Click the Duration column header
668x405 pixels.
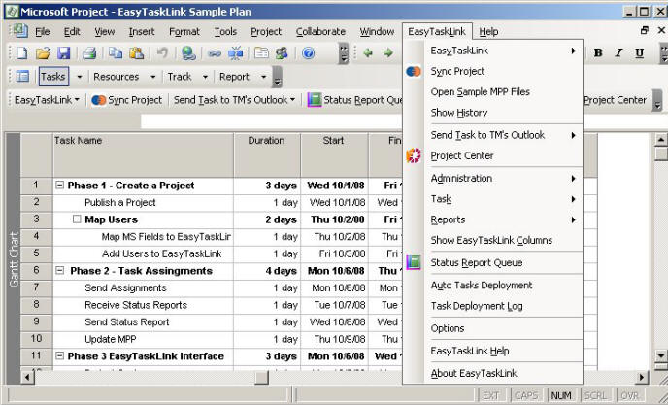pos(267,155)
